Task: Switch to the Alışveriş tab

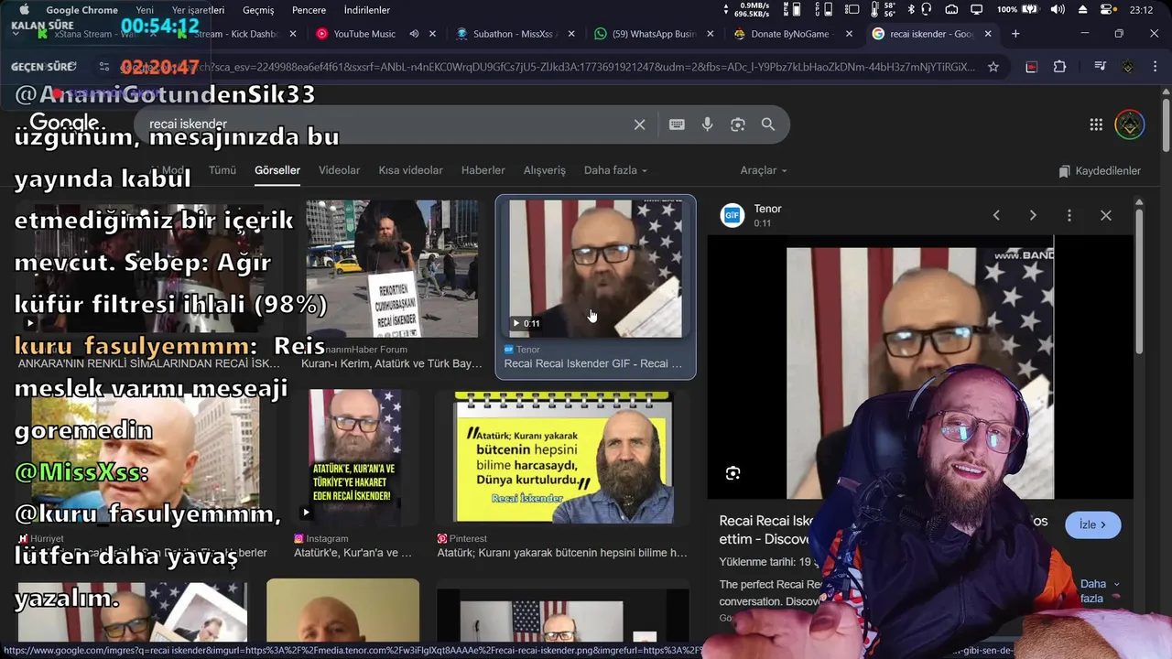Action: [545, 170]
